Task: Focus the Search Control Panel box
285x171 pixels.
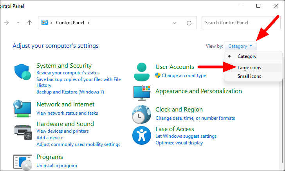Action: [x=241, y=23]
